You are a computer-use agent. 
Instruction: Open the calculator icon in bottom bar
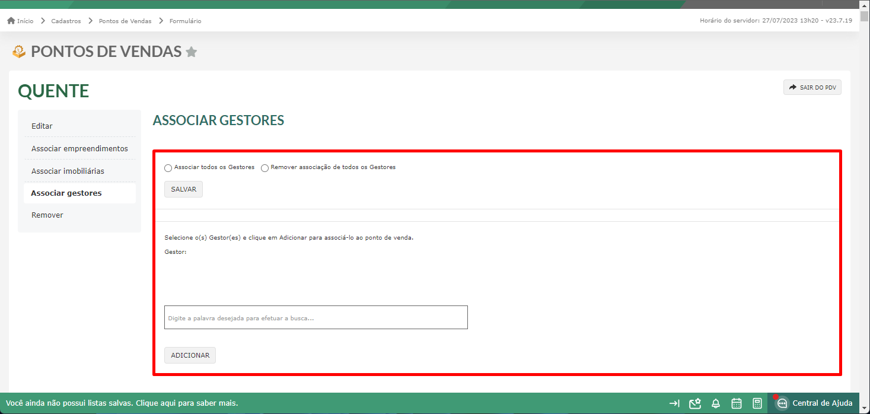pos(757,403)
